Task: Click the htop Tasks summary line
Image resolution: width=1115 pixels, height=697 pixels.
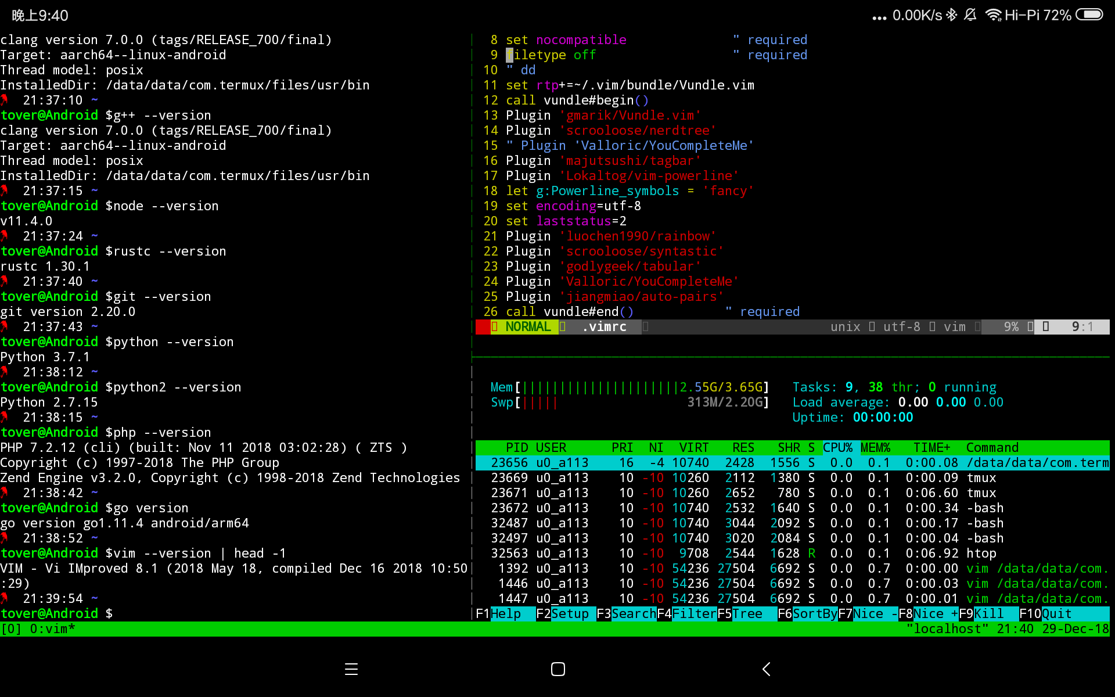Action: [894, 387]
